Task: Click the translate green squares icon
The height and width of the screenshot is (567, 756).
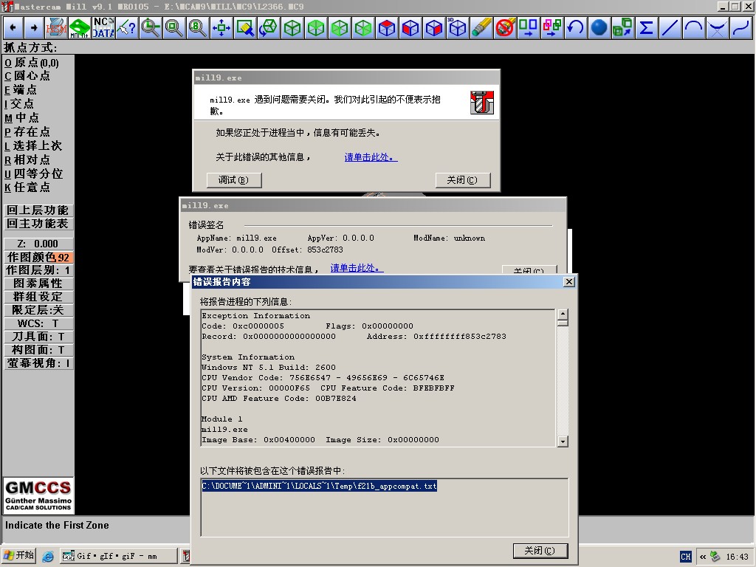Action: point(529,28)
